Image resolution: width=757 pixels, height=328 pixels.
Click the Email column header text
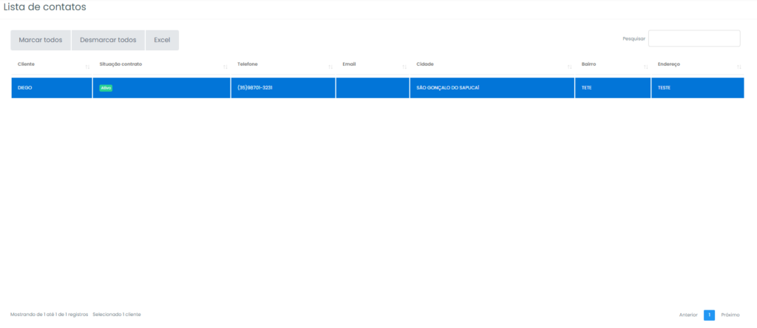[349, 64]
